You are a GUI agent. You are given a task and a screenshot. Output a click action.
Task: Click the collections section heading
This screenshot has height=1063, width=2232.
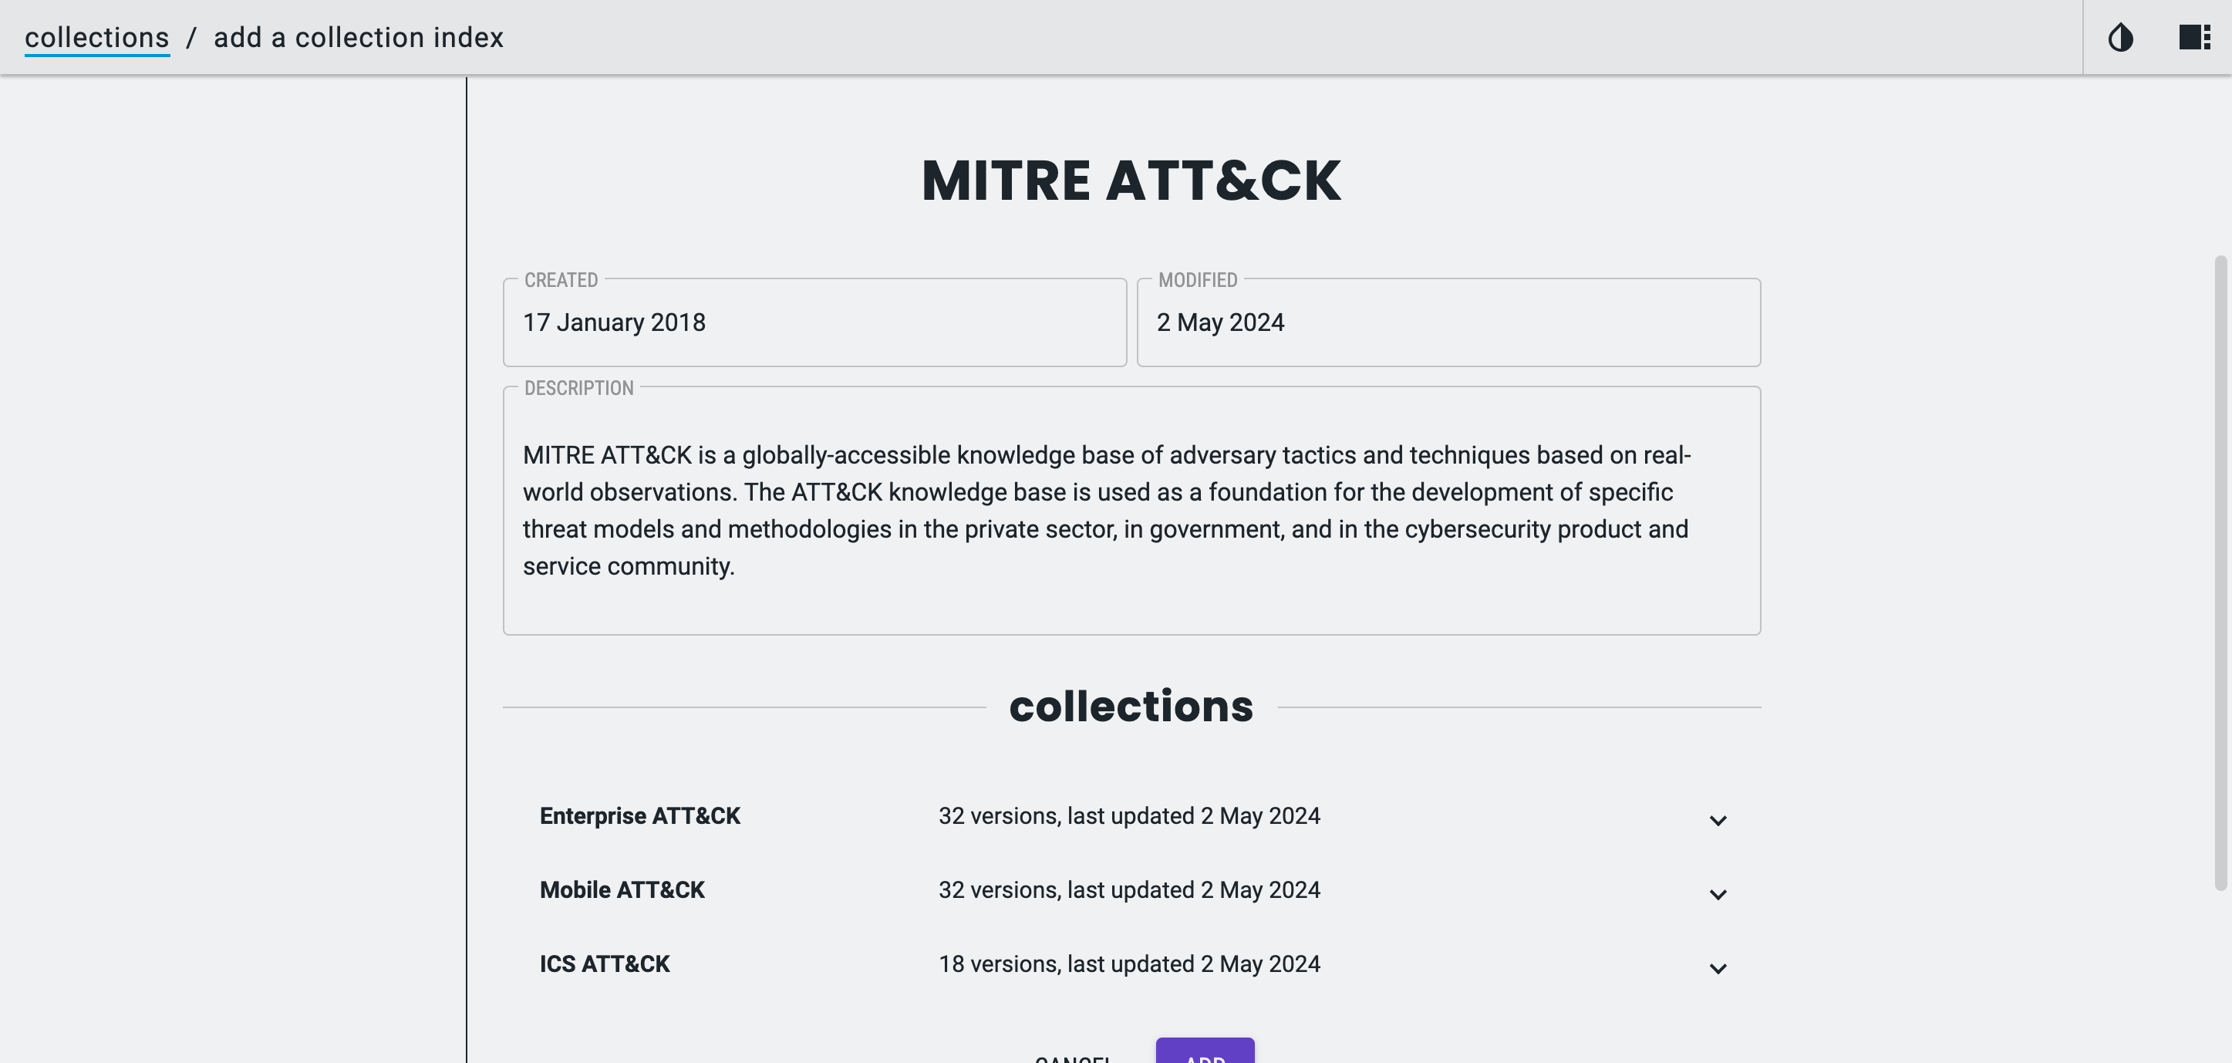tap(1131, 706)
